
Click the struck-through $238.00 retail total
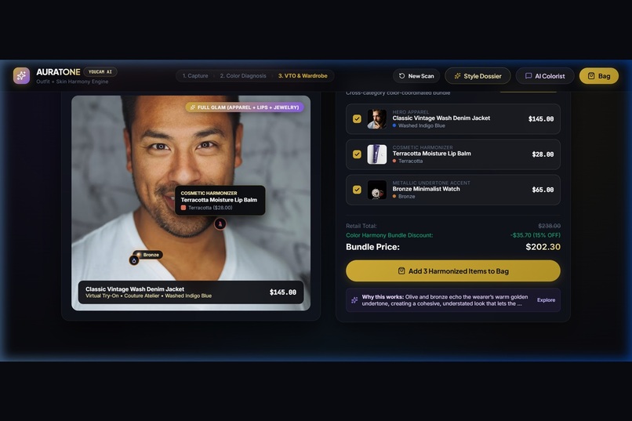coord(549,226)
